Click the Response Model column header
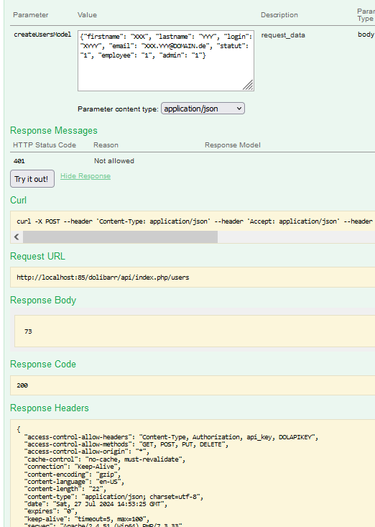Screen dimensions: 375x527 click(x=233, y=145)
